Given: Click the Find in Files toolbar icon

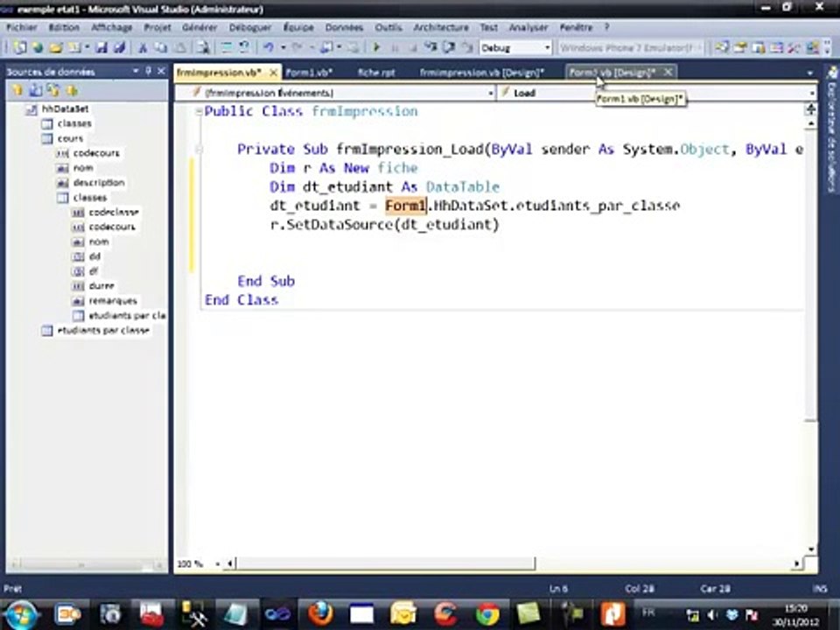Looking at the screenshot, I should (x=203, y=47).
